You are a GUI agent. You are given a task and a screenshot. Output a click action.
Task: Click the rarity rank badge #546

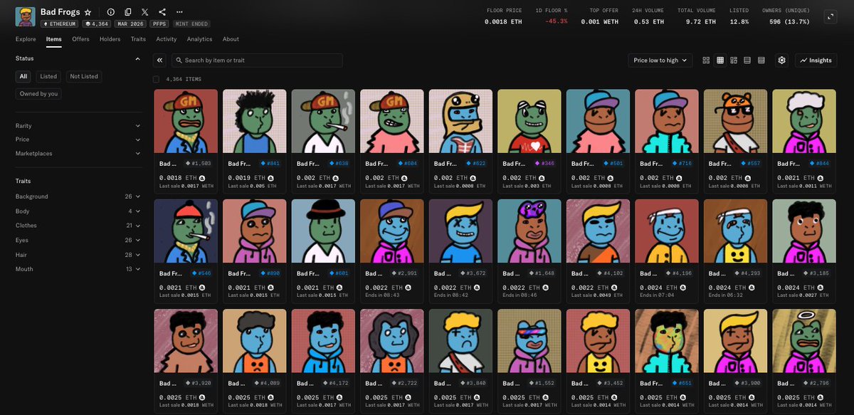tap(201, 273)
